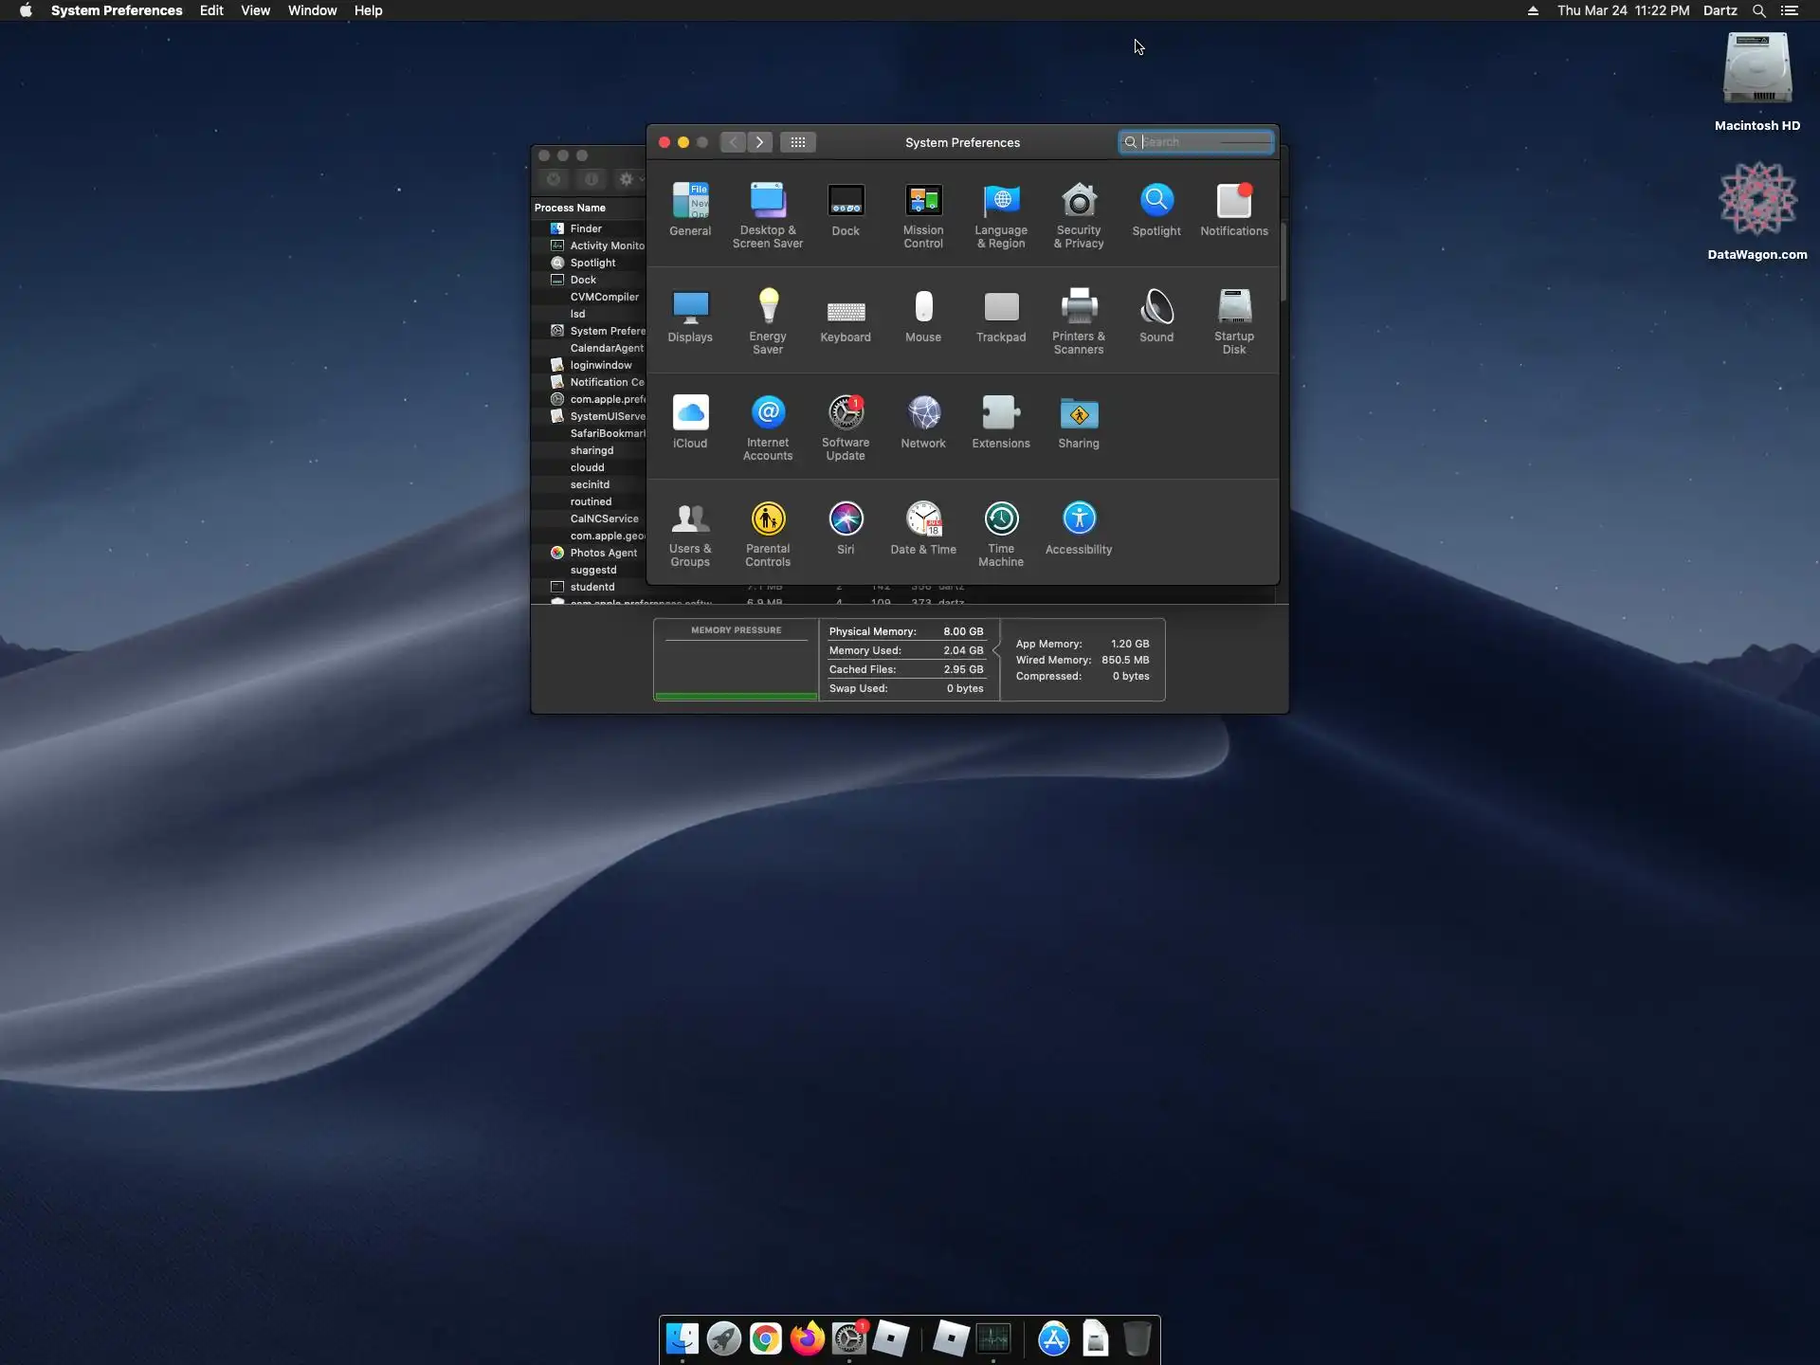Image resolution: width=1820 pixels, height=1365 pixels.
Task: Click the Show All grid button
Action: 797,142
